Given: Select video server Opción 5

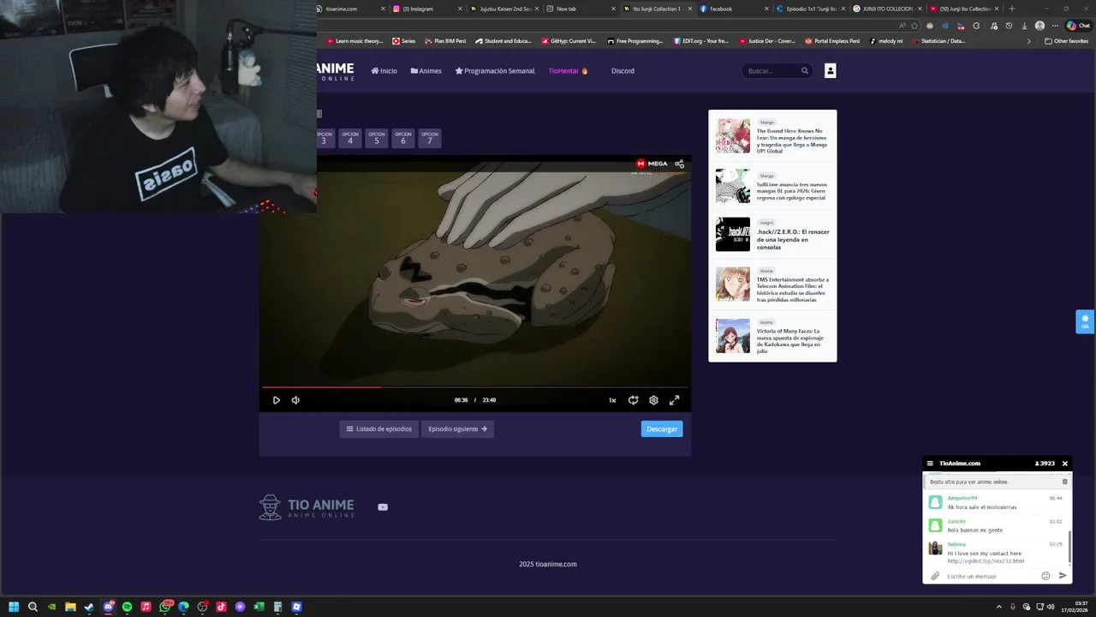Looking at the screenshot, I should coord(377,138).
